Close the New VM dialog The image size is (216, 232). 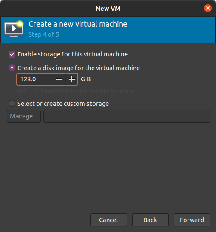pyautogui.click(x=208, y=8)
